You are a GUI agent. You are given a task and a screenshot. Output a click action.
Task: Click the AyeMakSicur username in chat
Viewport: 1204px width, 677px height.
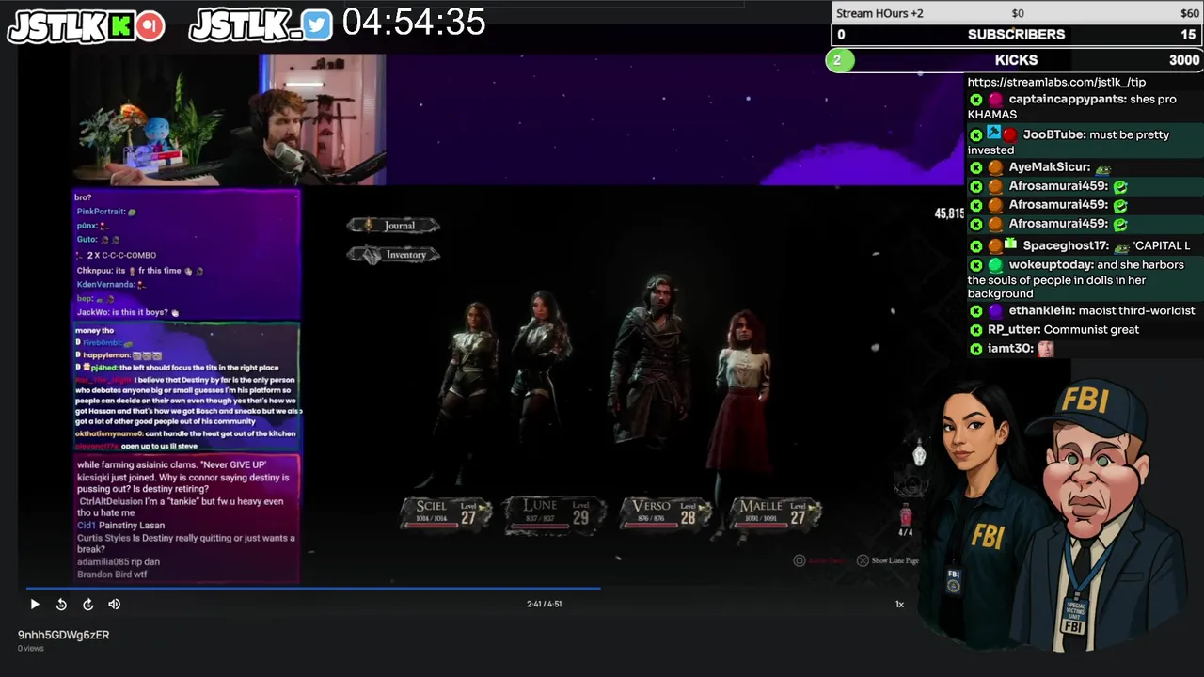tap(1048, 167)
